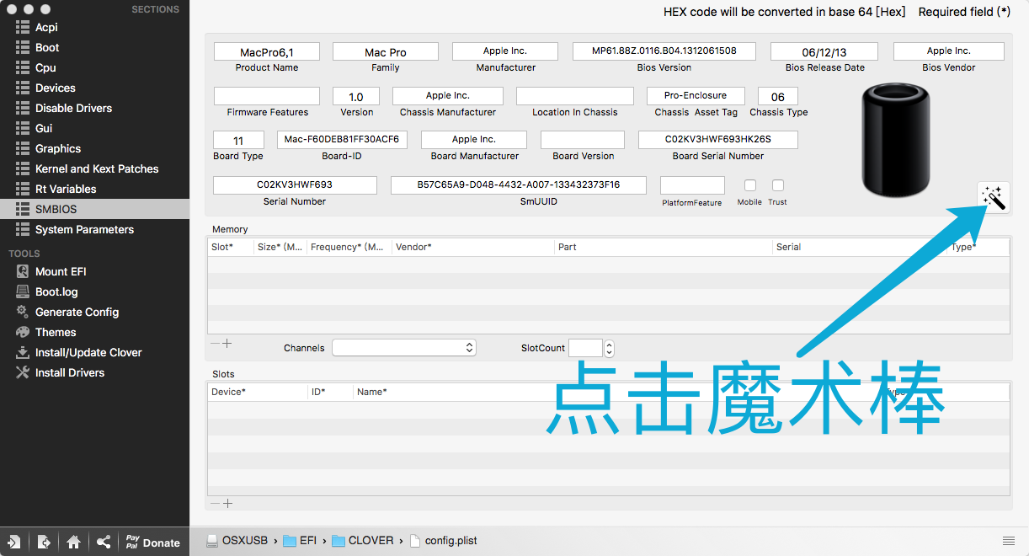Screen dimensions: 1029x556
Task: Select the Generate Config tool
Action: (77, 312)
